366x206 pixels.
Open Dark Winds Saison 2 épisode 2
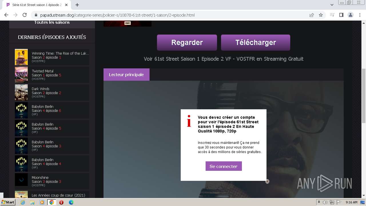click(46, 93)
